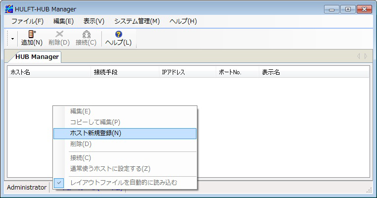Choose 通常使うホストに設定する(Z) in the context menu
377x198 pixels.
click(x=125, y=169)
